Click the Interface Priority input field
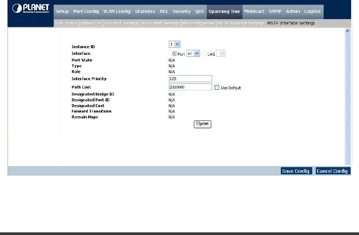 [x=191, y=78]
